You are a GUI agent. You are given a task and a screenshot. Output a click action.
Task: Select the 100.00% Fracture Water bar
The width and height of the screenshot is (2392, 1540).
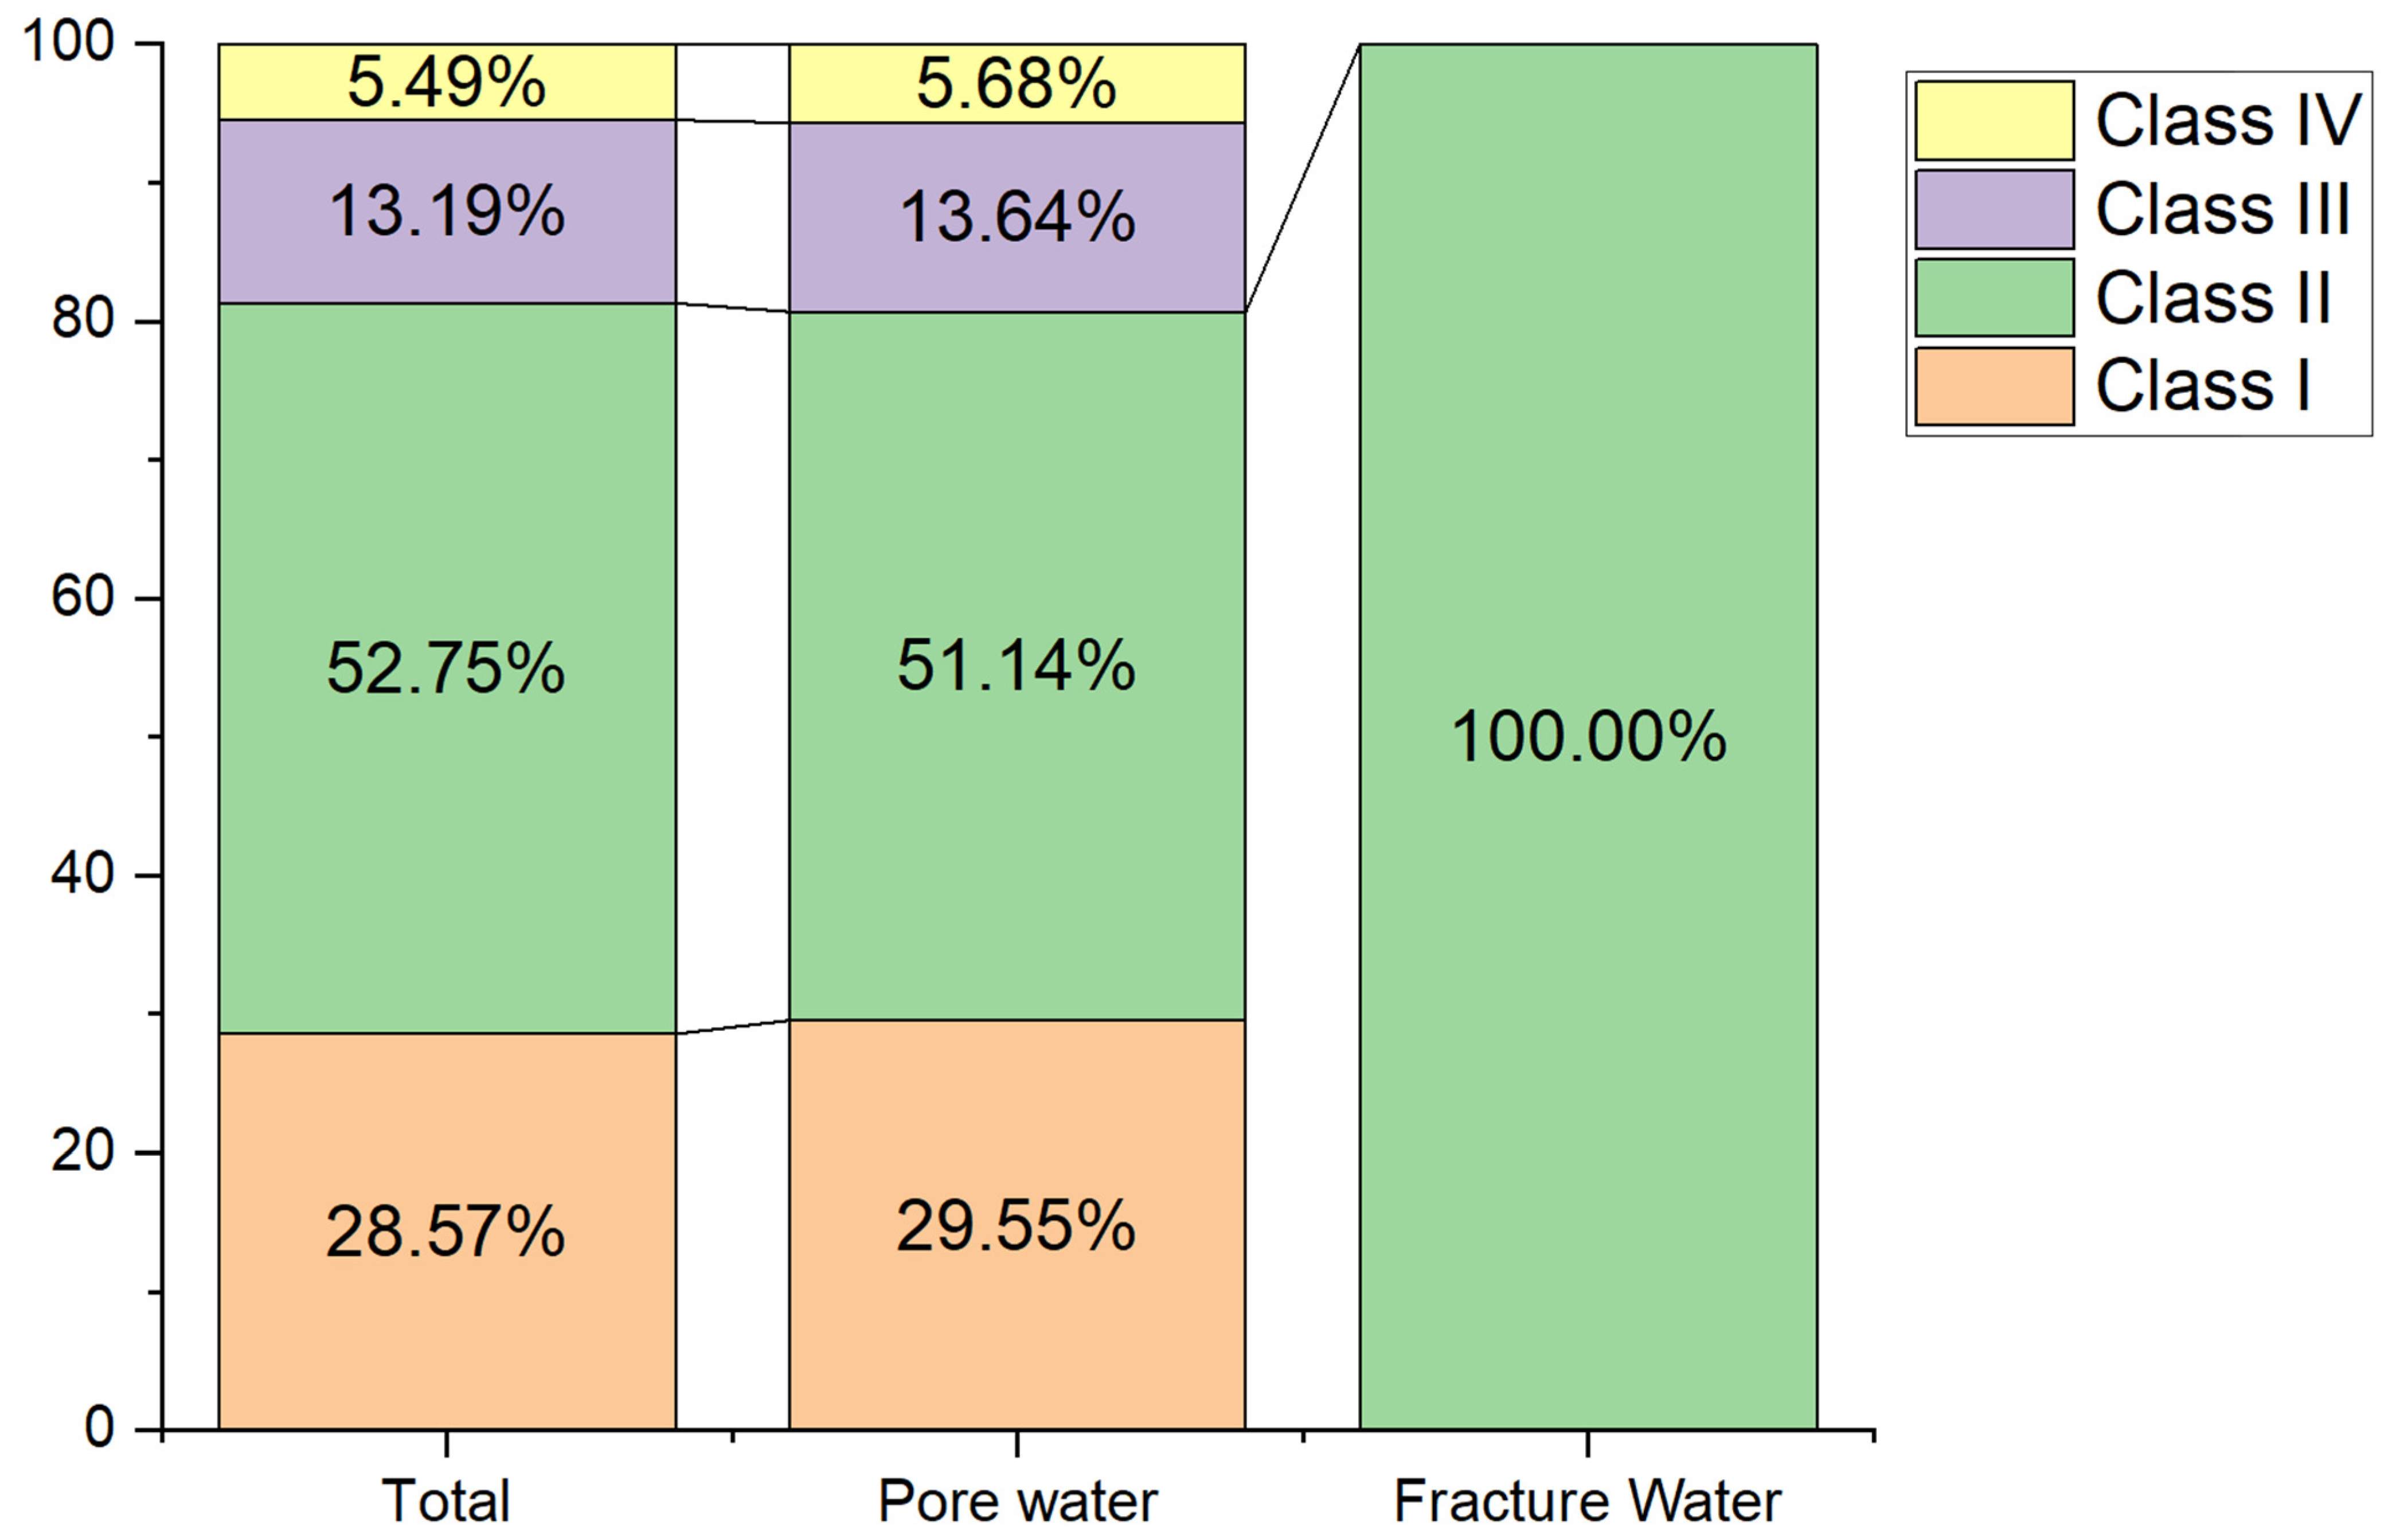click(1587, 736)
